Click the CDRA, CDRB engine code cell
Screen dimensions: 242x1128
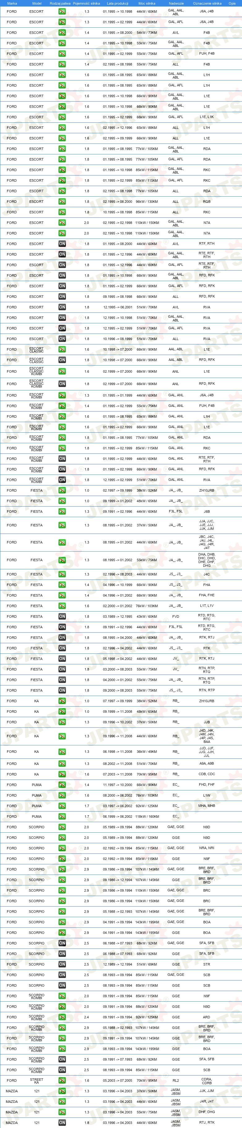coord(207,1081)
